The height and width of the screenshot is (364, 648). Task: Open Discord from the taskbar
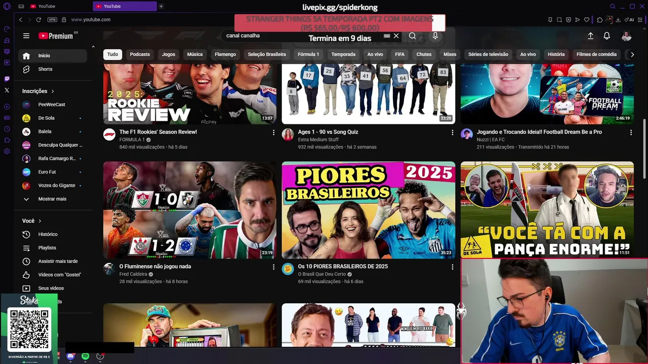tap(70, 356)
